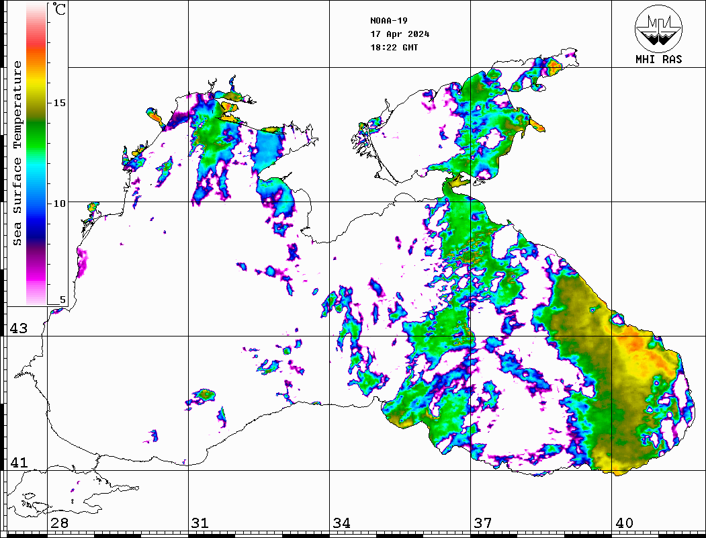This screenshot has height=538, width=706.
Task: Click latitude label '43'
Action: [18, 328]
